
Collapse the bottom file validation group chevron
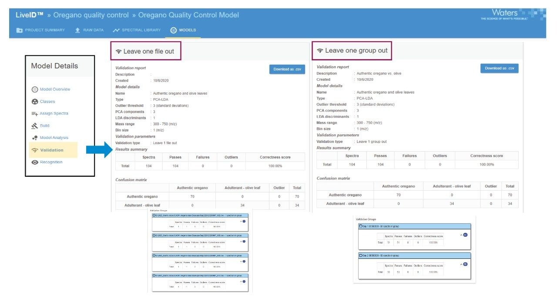[241, 281]
